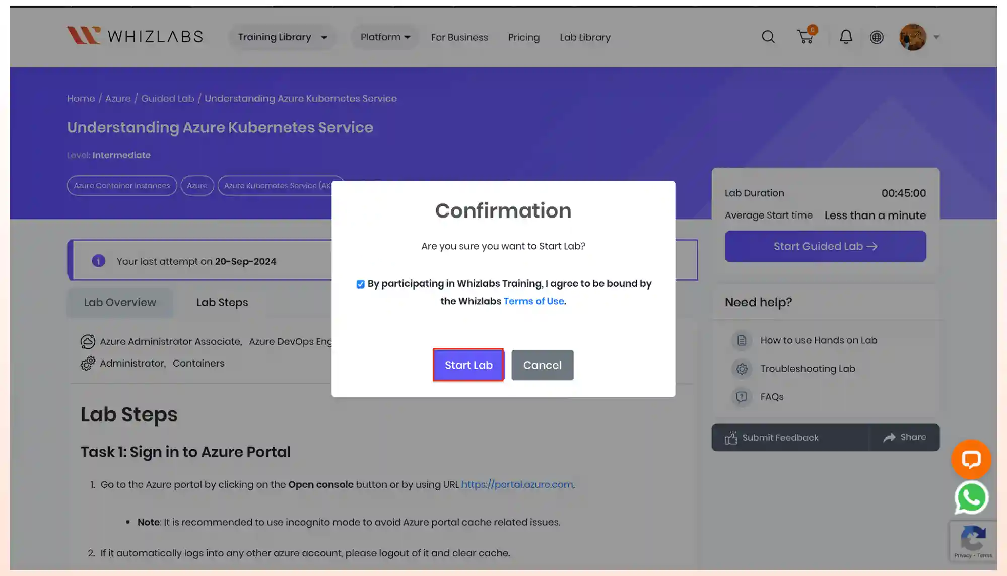Switch to the Lab Overview tab
This screenshot has width=1007, height=576.
pyautogui.click(x=120, y=302)
